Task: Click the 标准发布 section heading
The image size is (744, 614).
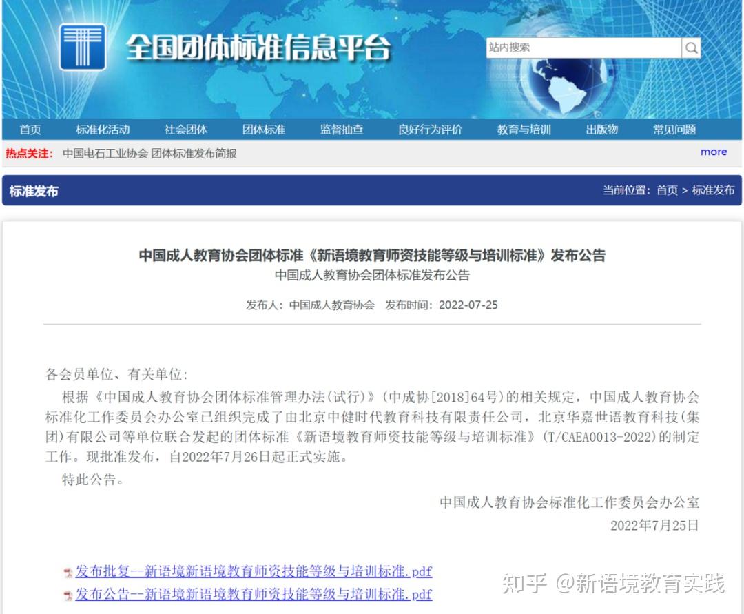Action: click(34, 191)
